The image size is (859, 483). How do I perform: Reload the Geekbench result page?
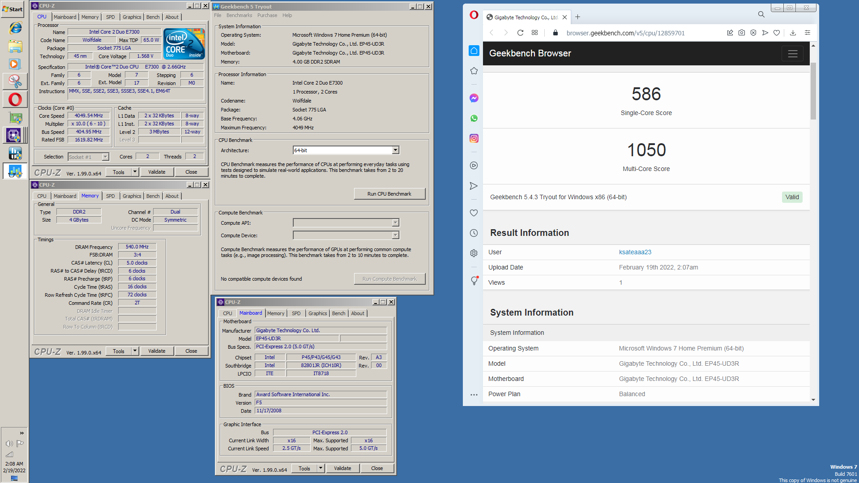click(520, 33)
